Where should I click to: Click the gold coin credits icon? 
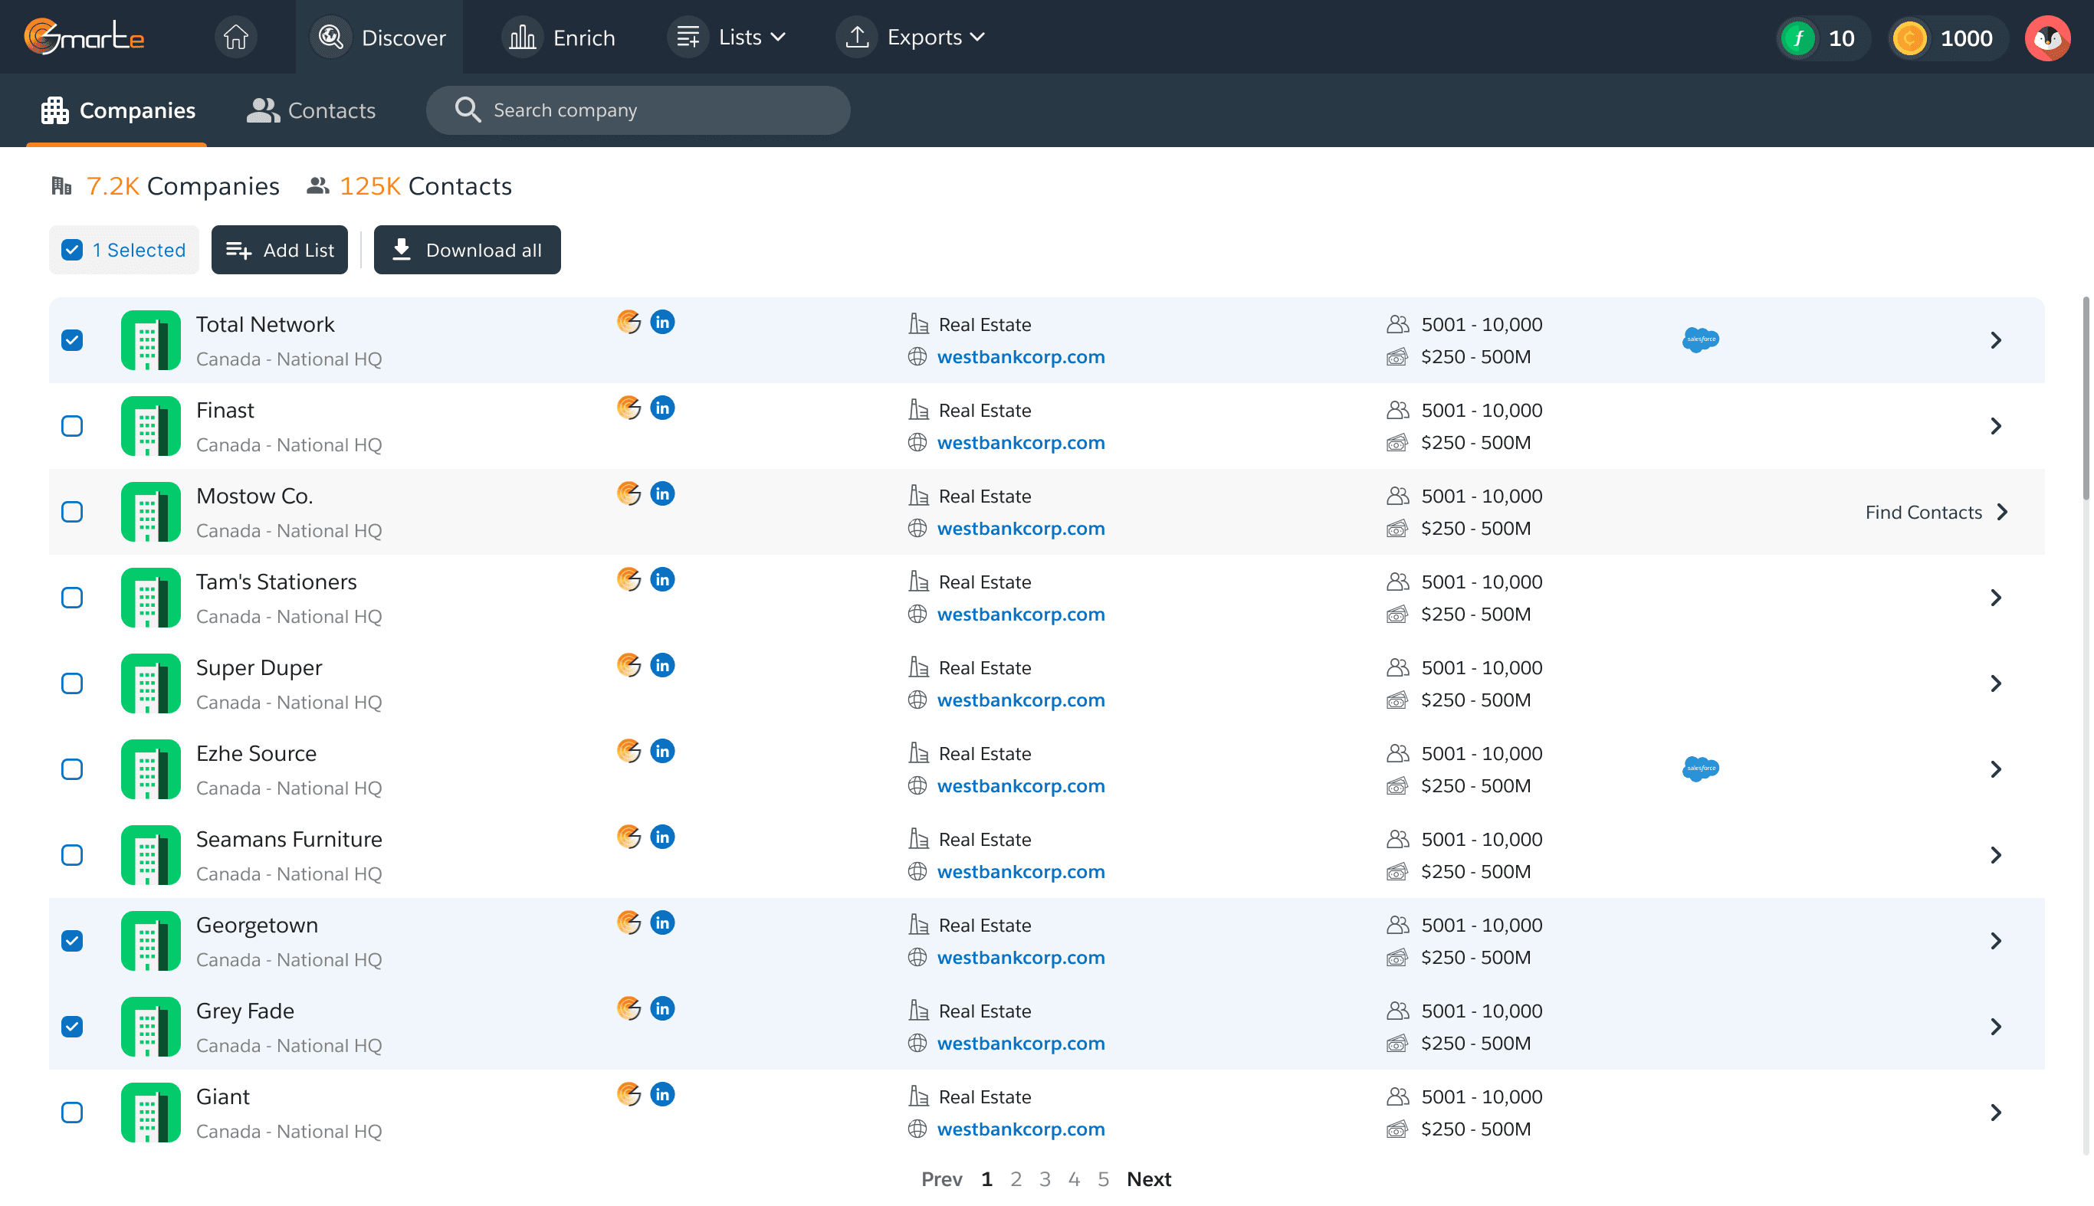coord(1909,38)
